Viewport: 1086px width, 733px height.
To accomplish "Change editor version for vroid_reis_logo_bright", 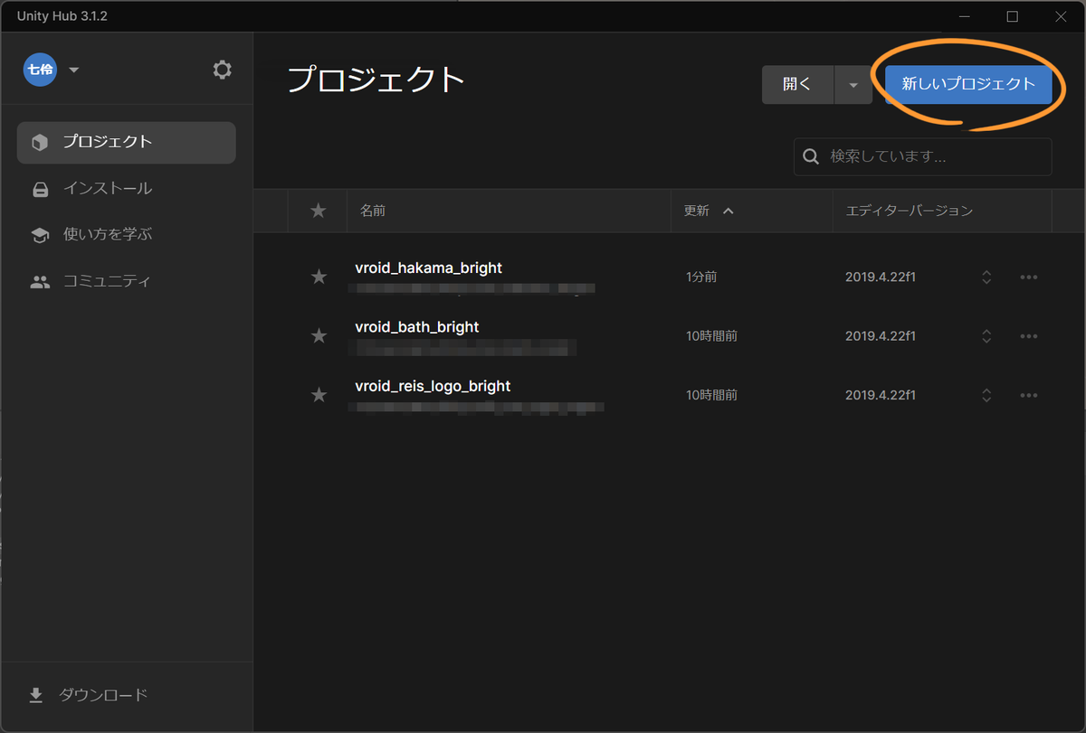I will (x=986, y=395).
